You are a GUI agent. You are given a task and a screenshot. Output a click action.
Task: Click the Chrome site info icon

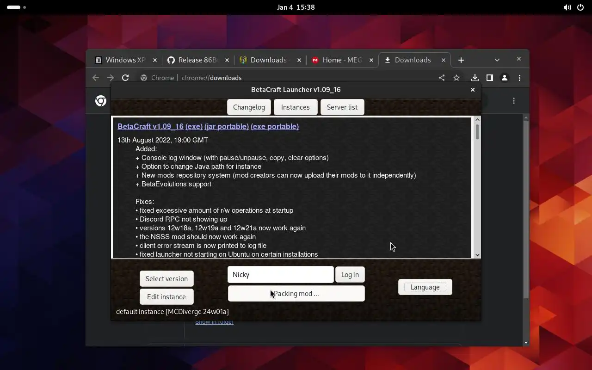point(144,78)
